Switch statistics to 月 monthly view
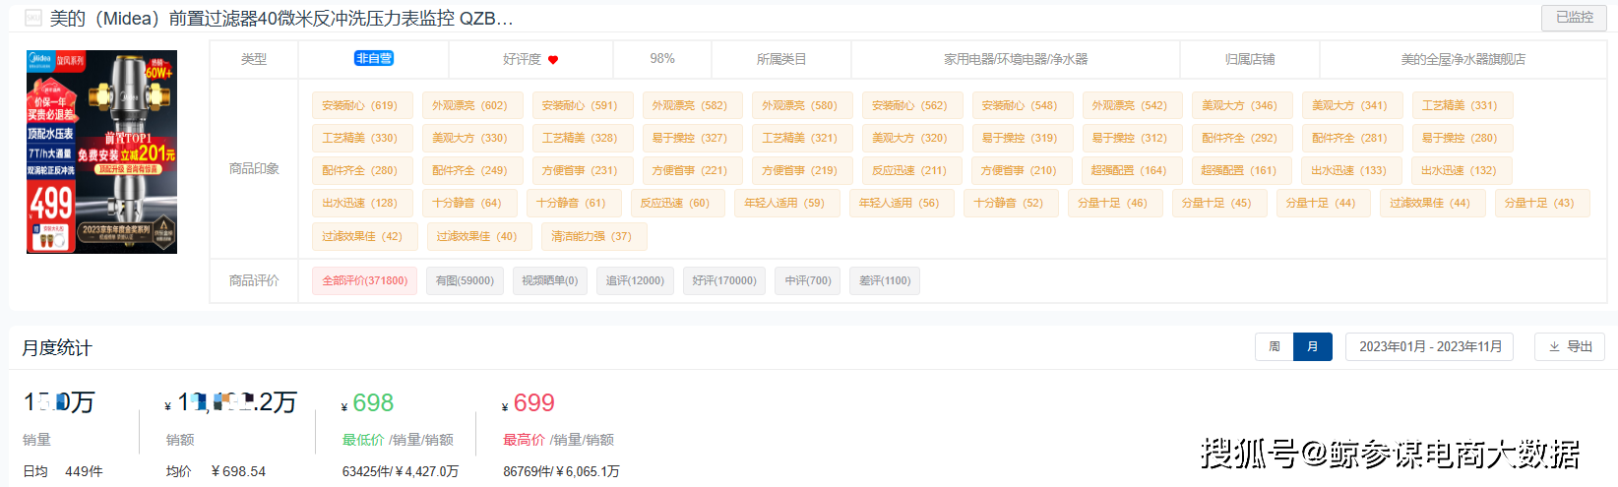 tap(1313, 346)
